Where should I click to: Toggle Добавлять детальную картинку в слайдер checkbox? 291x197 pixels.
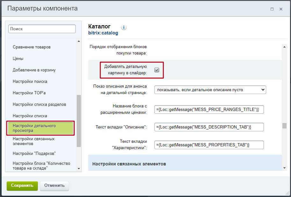pyautogui.click(x=157, y=70)
